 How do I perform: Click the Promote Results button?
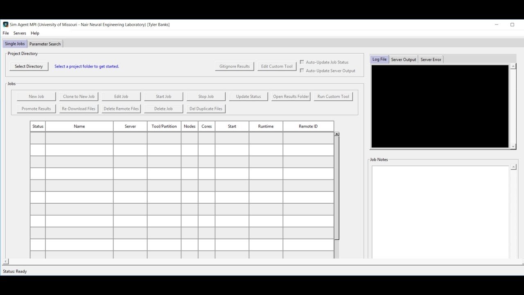36,109
